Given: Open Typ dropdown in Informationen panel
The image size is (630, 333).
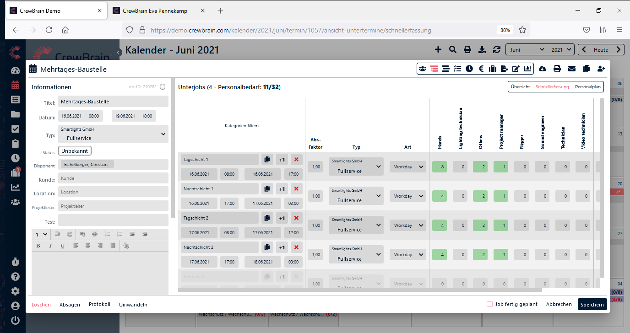Looking at the screenshot, I should click(113, 134).
